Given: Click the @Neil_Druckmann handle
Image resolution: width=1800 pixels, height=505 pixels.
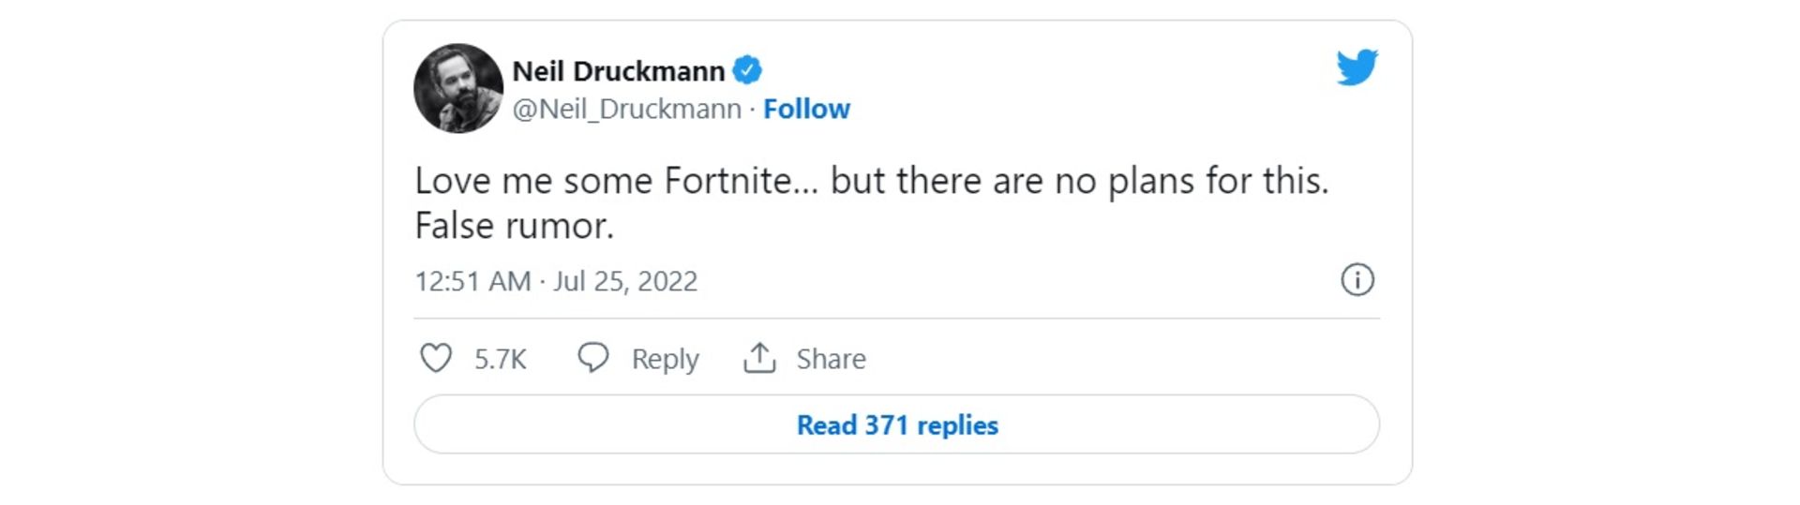Looking at the screenshot, I should click(x=627, y=109).
